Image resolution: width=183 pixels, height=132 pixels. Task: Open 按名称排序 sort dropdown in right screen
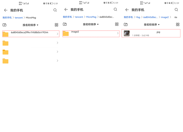pos(152,25)
